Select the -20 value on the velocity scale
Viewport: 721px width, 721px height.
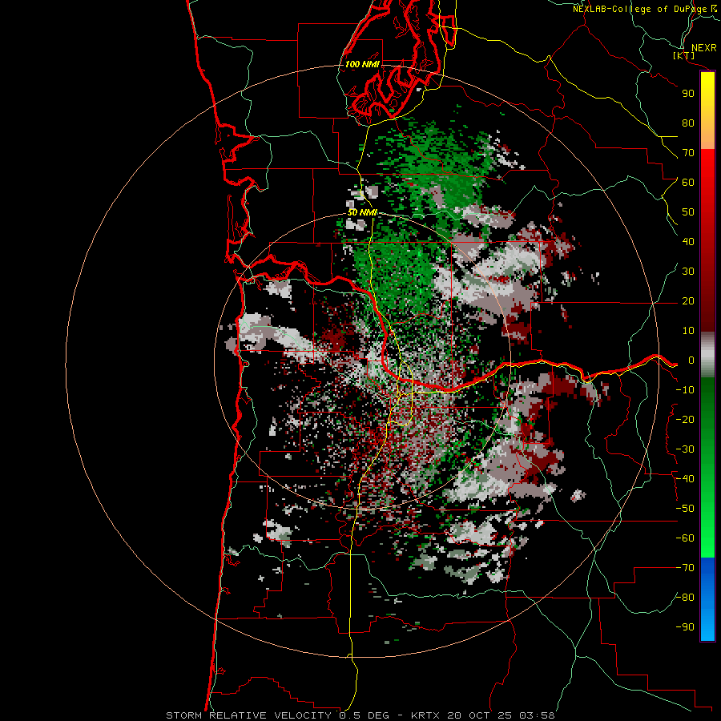pyautogui.click(x=685, y=419)
